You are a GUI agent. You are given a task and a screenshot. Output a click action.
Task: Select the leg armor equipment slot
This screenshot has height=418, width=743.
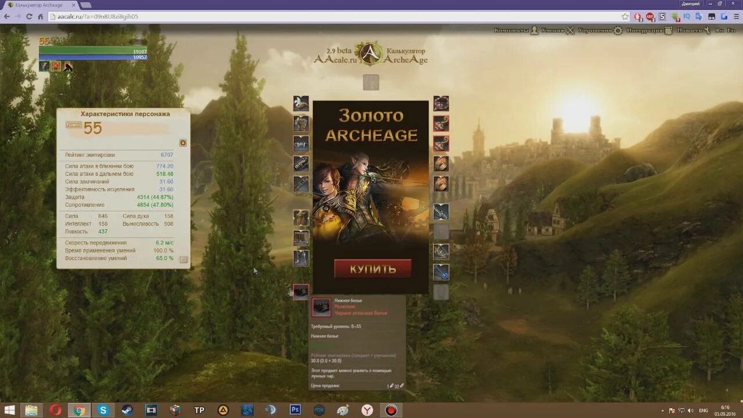301,238
